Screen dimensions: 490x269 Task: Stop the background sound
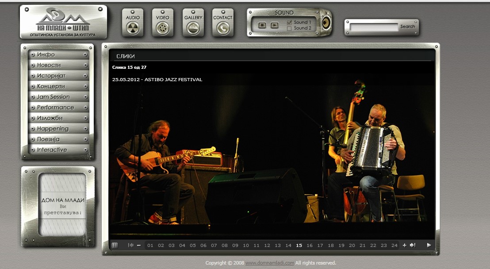point(262,26)
